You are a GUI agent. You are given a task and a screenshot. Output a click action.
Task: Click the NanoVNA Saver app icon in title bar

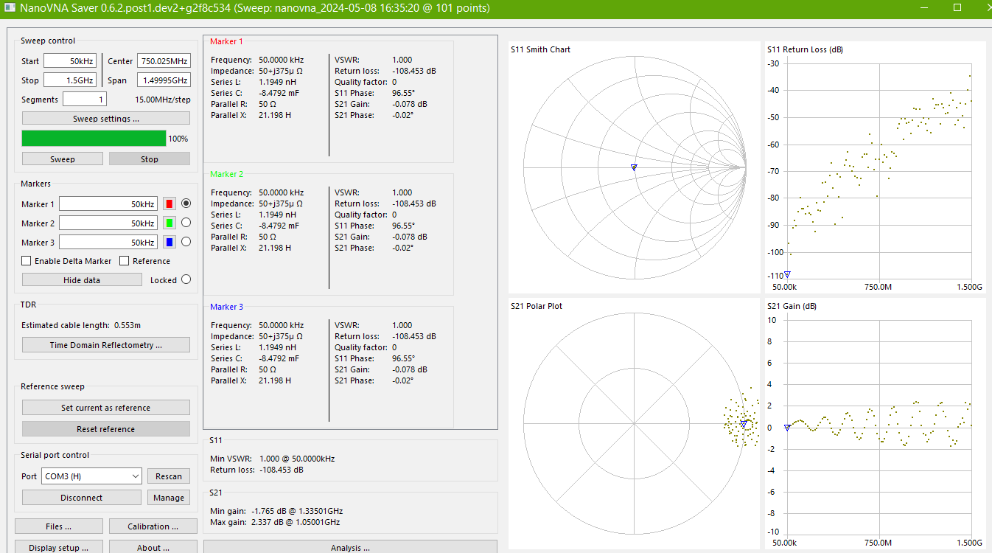click(x=9, y=8)
